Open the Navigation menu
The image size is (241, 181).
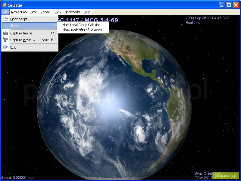tap(19, 12)
